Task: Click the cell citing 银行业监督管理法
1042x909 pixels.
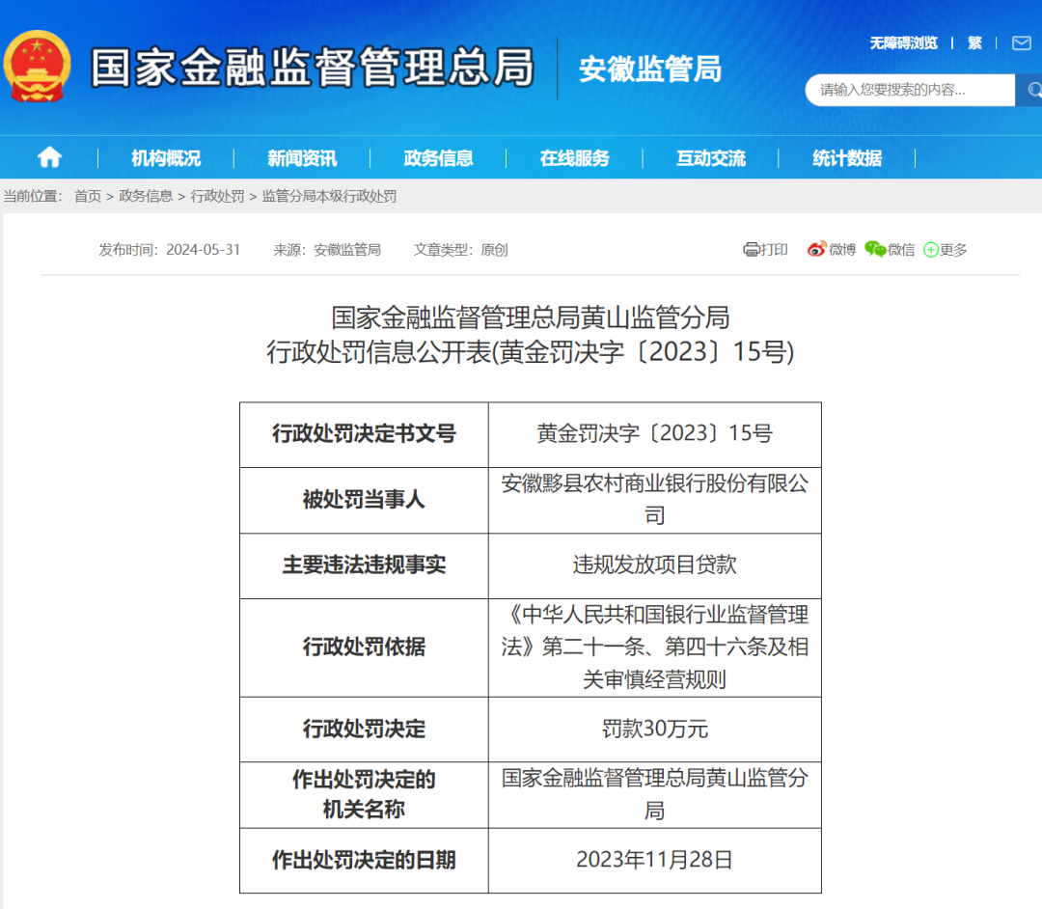Action: tap(654, 647)
